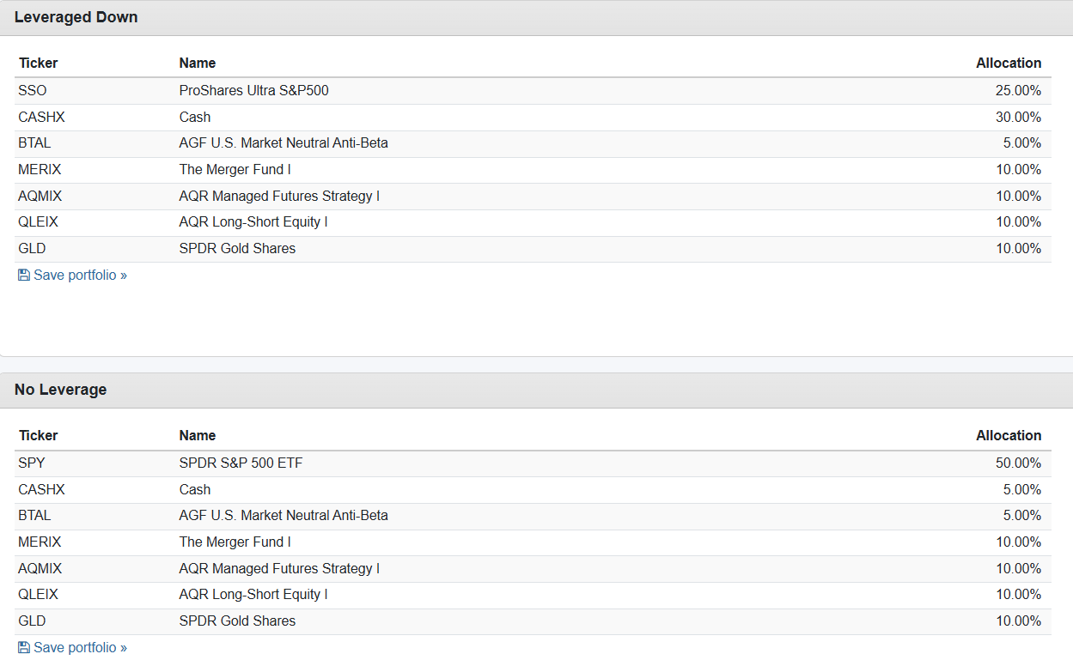
Task: Click the Save portfolio link under No Leverage
Action: click(x=72, y=648)
